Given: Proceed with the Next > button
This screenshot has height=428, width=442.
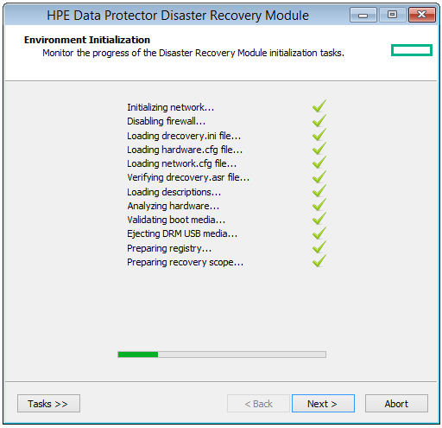Looking at the screenshot, I should (323, 404).
